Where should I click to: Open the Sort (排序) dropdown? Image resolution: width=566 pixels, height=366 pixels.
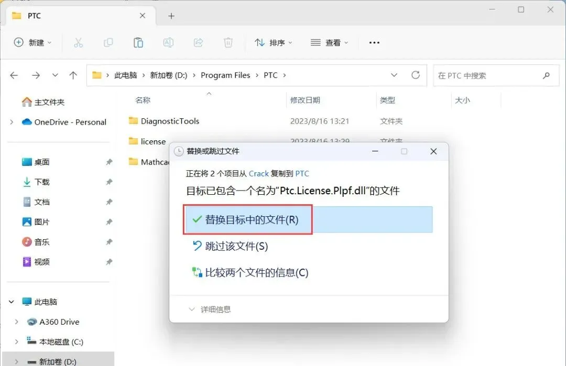click(273, 42)
